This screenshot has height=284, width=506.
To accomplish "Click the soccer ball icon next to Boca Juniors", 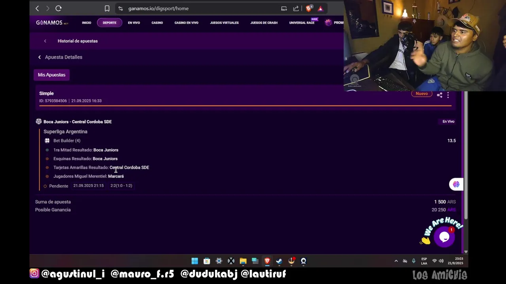I will (x=39, y=121).
